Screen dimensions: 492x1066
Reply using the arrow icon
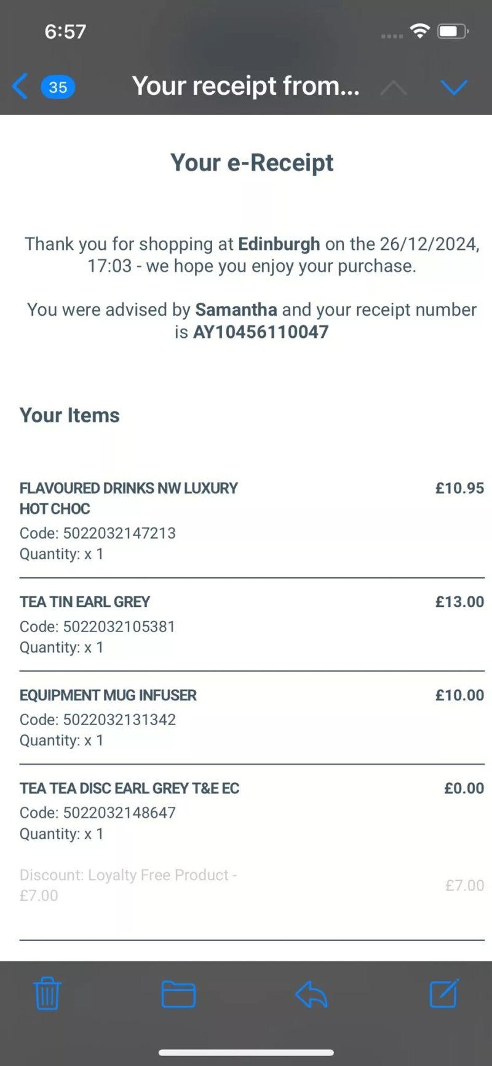[x=311, y=994]
